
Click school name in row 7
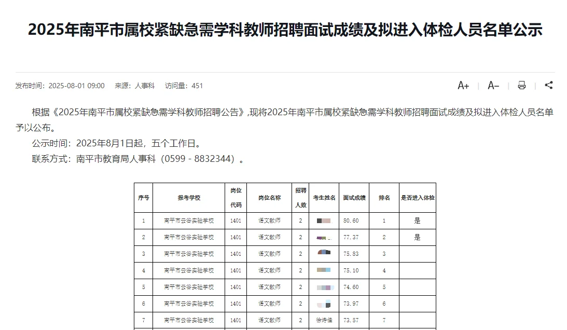pyautogui.click(x=189, y=320)
